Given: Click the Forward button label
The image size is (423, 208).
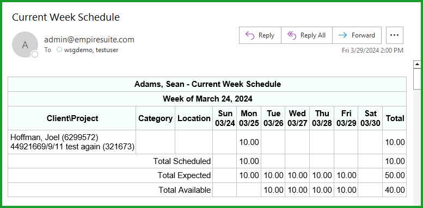Looking at the screenshot, I should click(363, 35).
